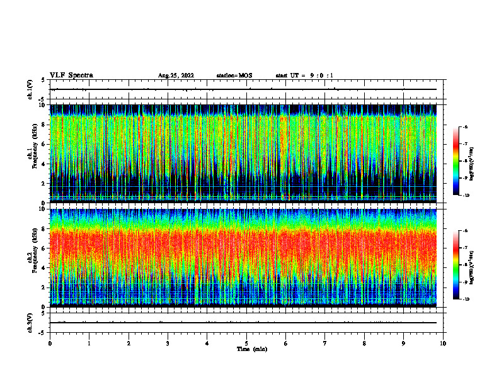Click the time axis tick label '6'
Viewport: 499px width, 385px height.
coord(286,343)
